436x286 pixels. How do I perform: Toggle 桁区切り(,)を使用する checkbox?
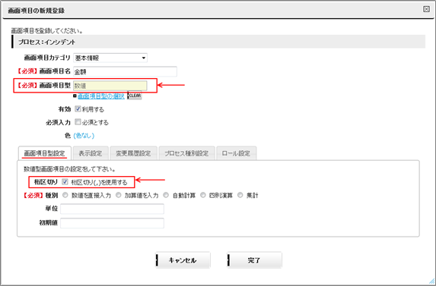coord(65,182)
